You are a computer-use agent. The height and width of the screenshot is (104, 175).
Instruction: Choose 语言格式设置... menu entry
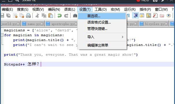pos(102,22)
